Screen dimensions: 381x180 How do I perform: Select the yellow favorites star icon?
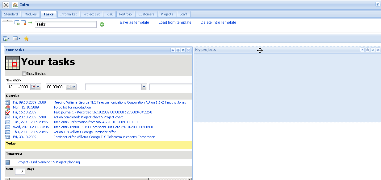point(26,38)
